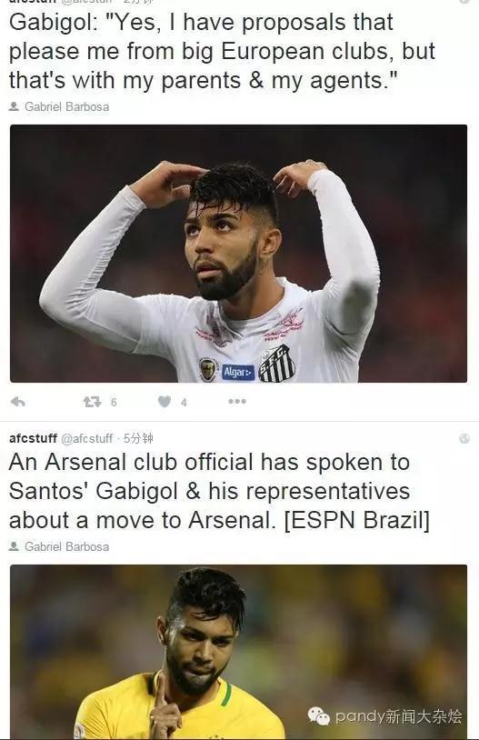Open the tweet quoting Gabigol about proposals
This screenshot has height=740, width=479.
click(x=222, y=51)
